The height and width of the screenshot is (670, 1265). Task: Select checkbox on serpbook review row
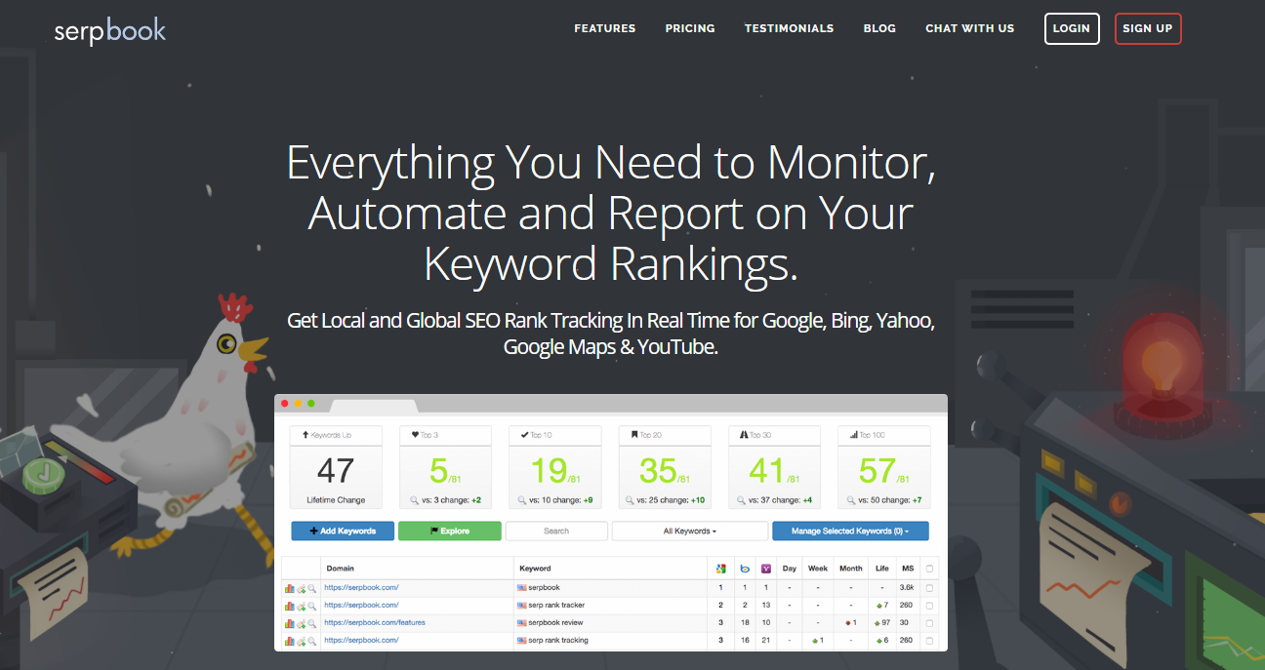coord(929,623)
